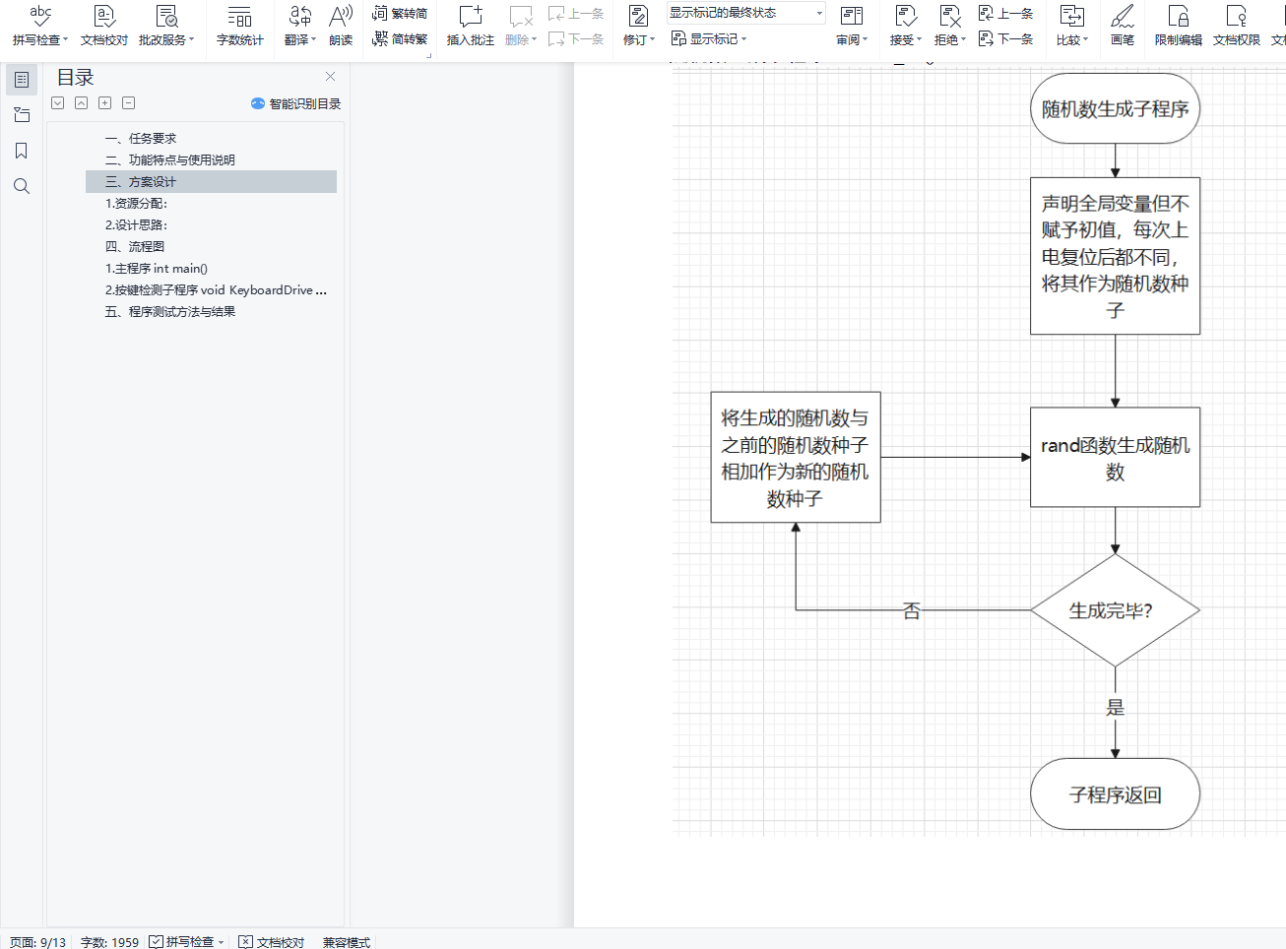Insert a comment with 插入批注
The image size is (1286, 949).
coord(471,25)
